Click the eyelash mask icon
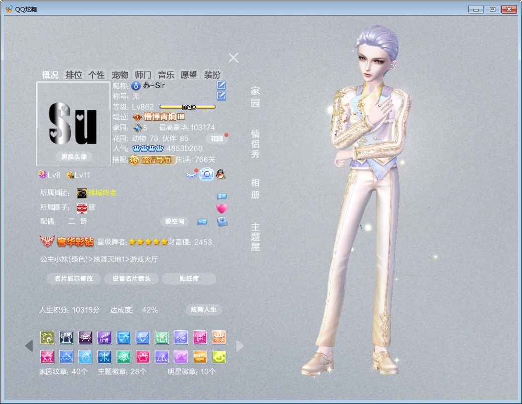 pos(191,175)
